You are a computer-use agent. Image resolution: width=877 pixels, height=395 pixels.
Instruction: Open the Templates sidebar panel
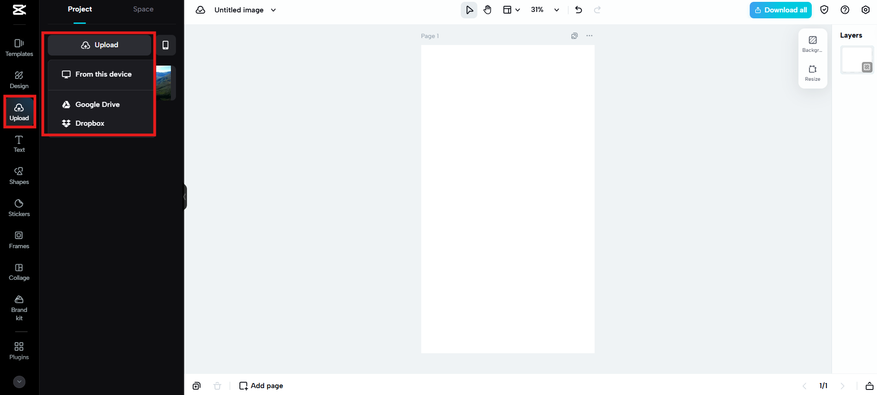19,48
